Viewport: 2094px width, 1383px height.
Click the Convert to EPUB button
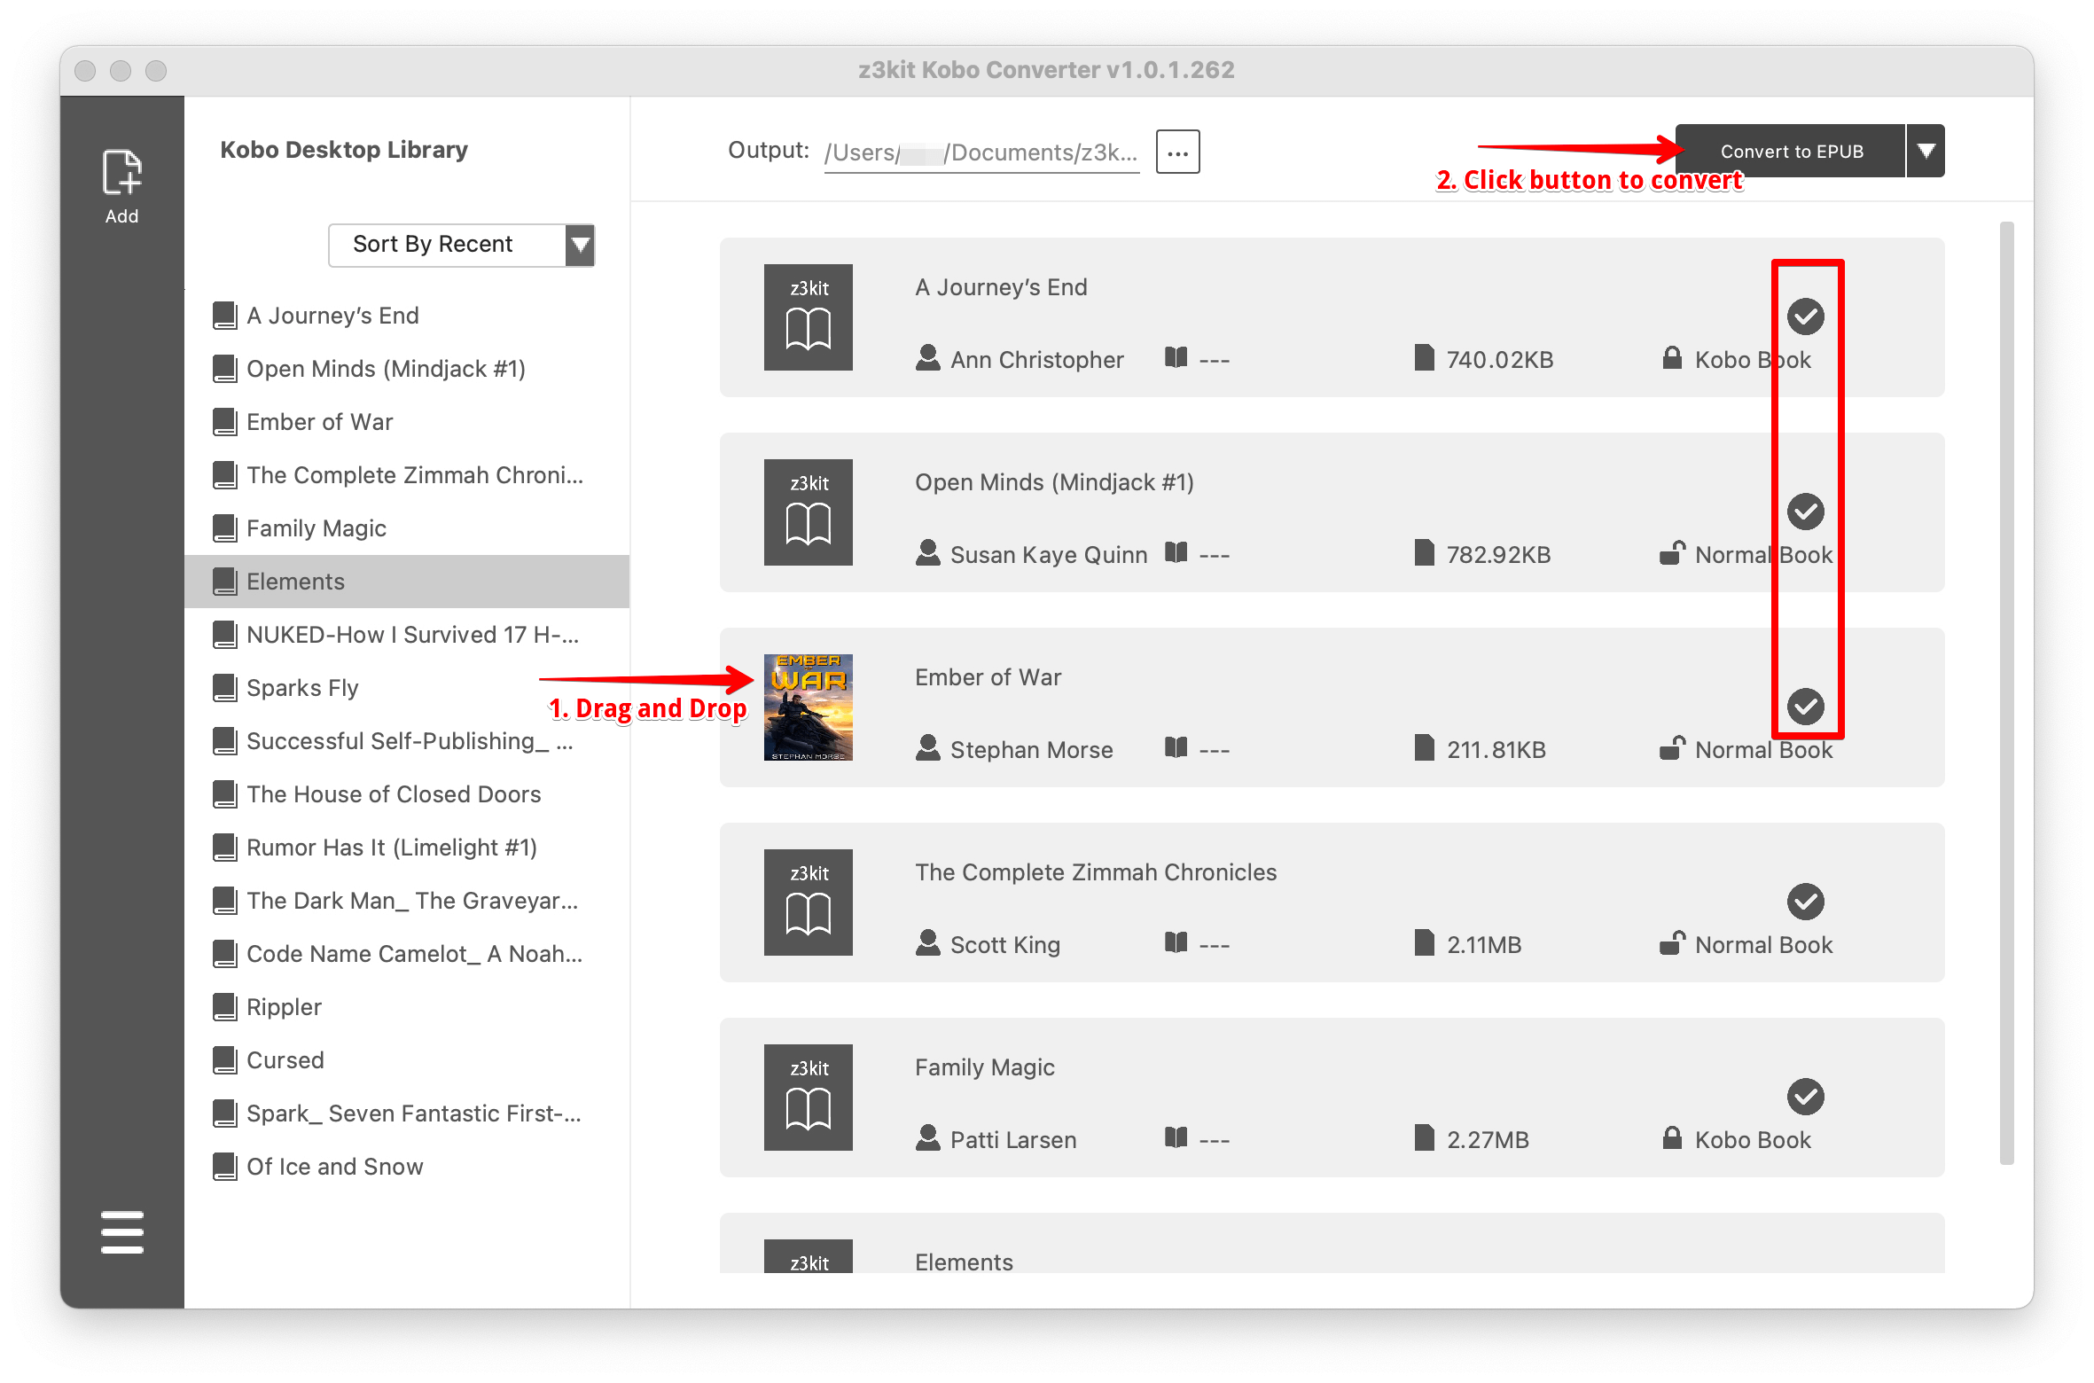[1792, 151]
